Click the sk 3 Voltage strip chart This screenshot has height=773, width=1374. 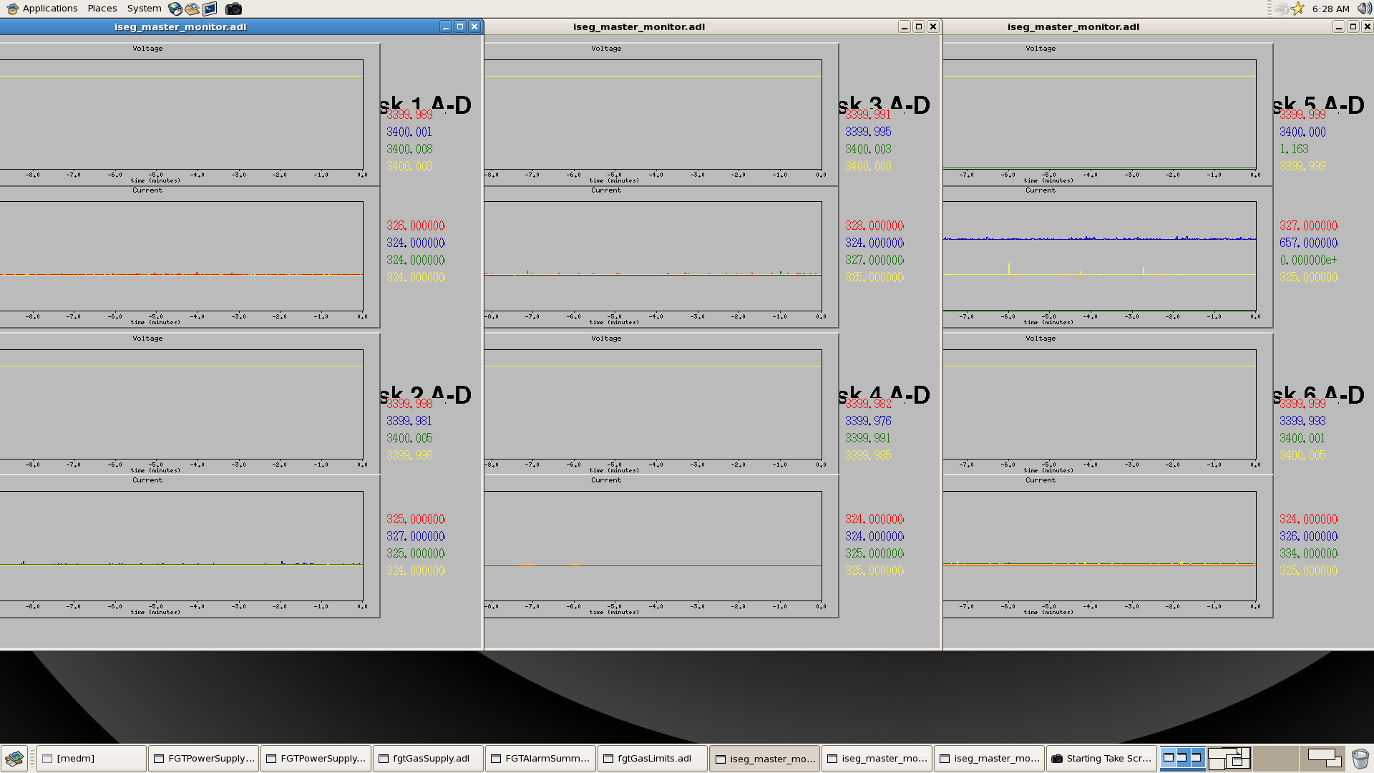(661, 115)
